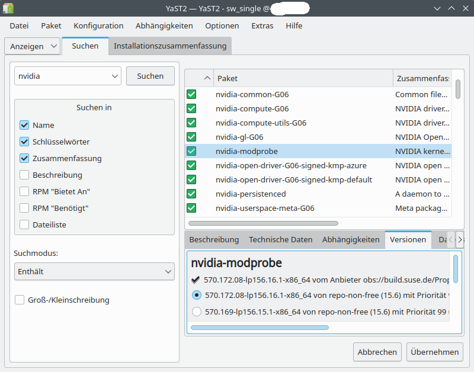Uncheck the Zusammenfassung checkbox
The image size is (474, 372).
[24, 158]
